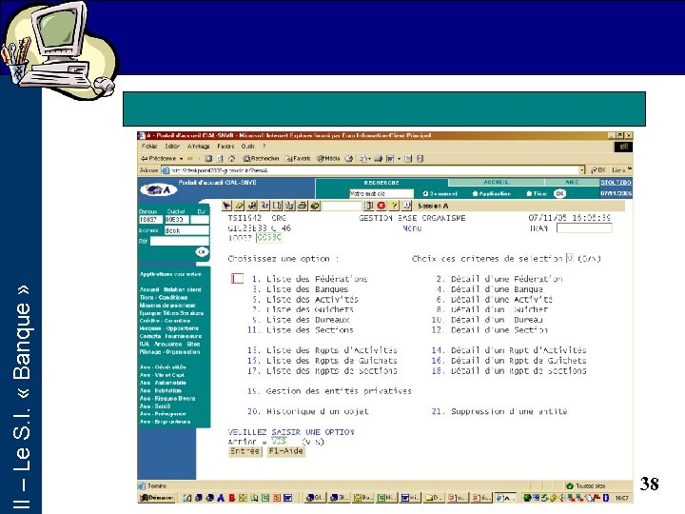This screenshot has height=514, width=685.
Task: Open 'Ass - Automobile' sidebar link
Action: tap(163, 383)
